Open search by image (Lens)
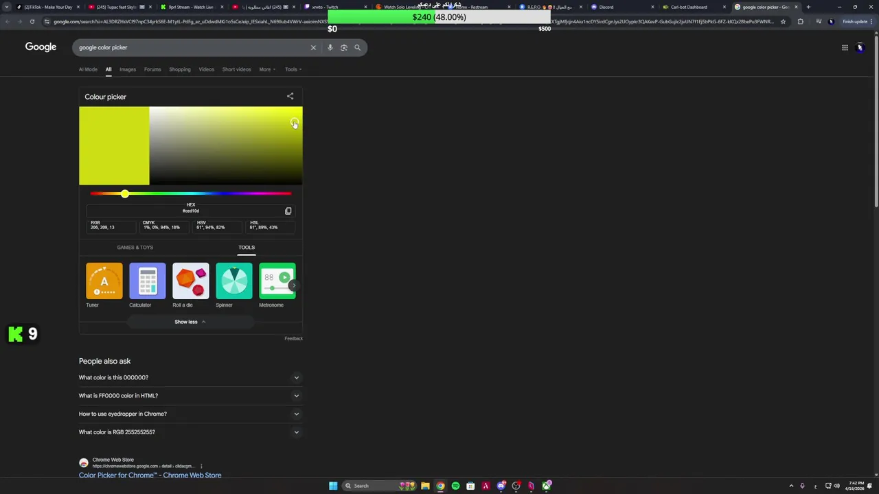879x494 pixels. point(344,47)
